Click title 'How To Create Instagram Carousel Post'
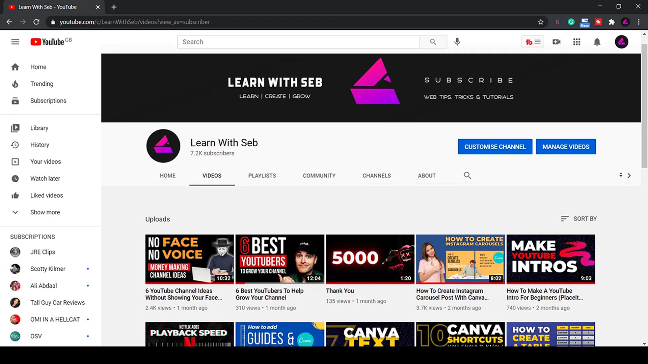 pos(452,294)
